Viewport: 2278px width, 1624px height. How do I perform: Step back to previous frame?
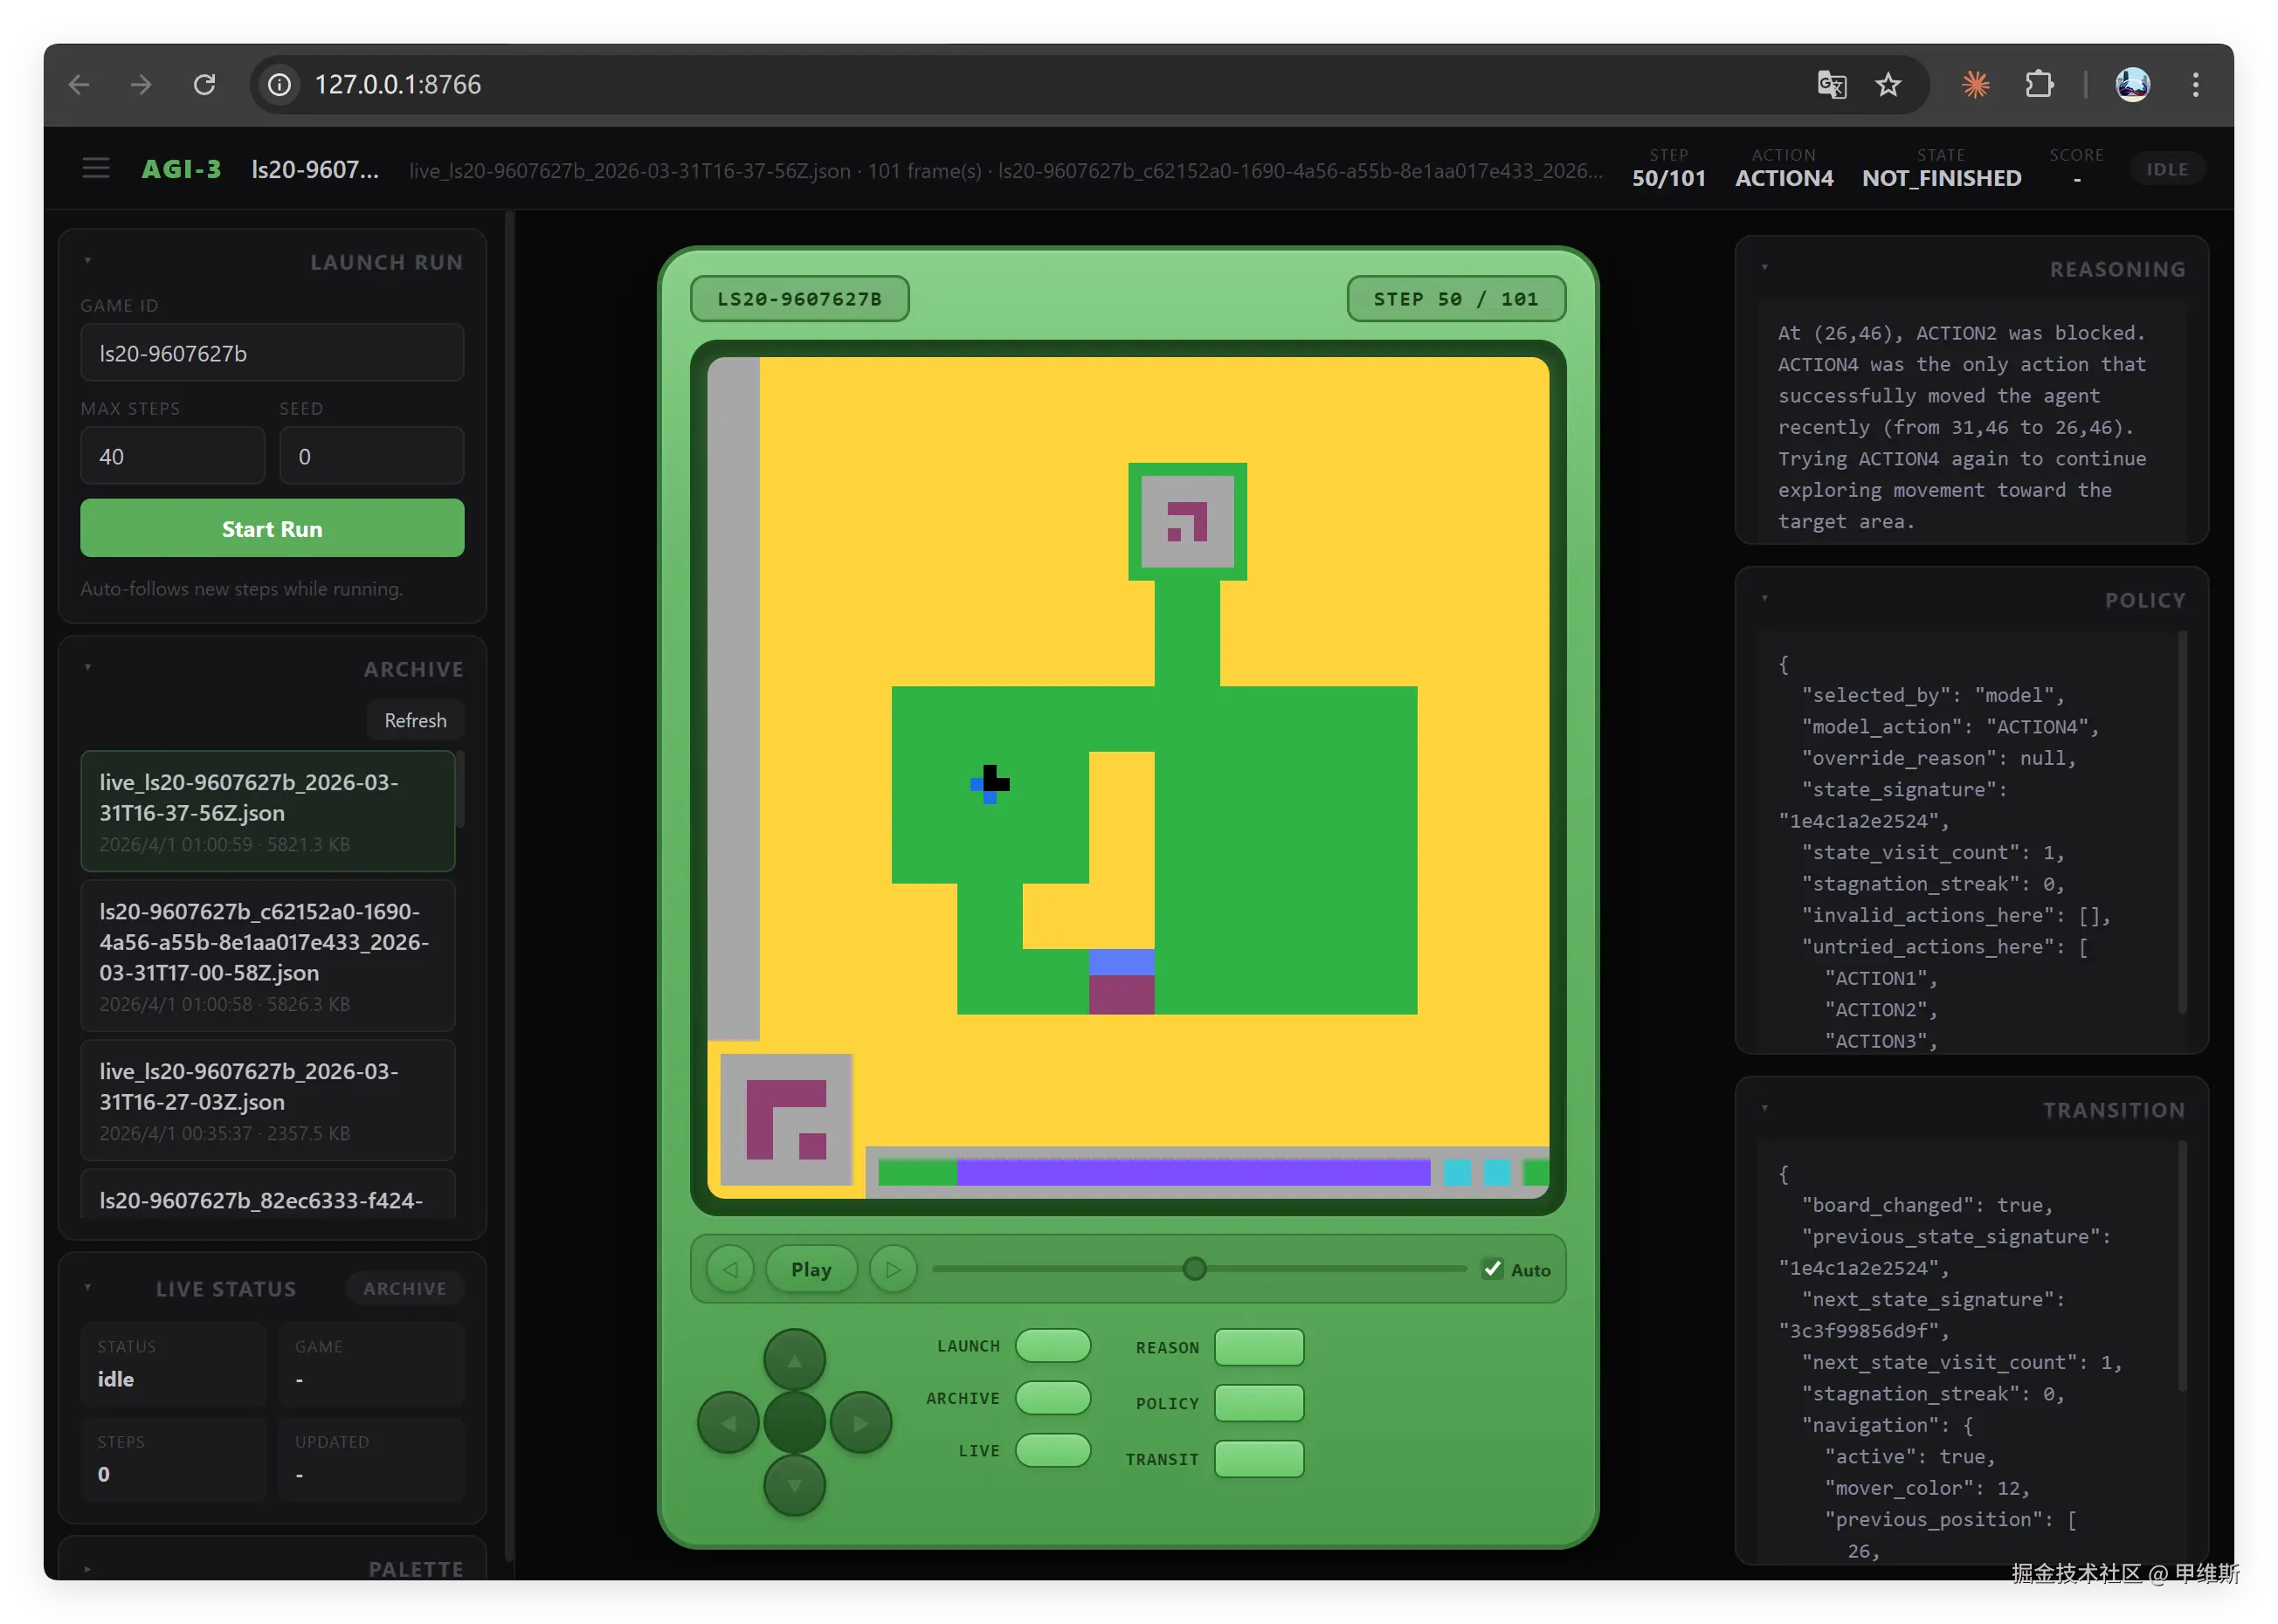[x=730, y=1269]
